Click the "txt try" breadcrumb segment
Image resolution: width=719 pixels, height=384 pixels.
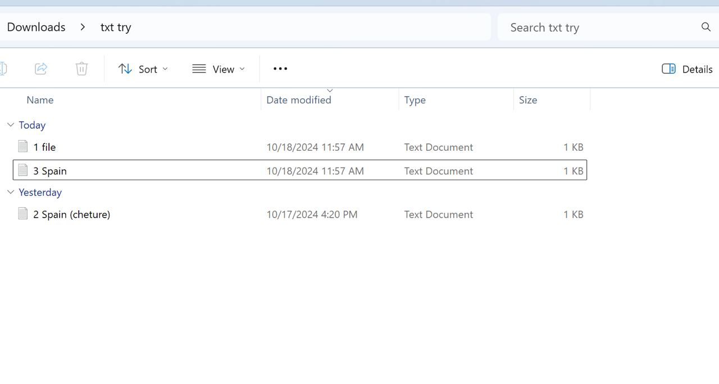(x=116, y=27)
